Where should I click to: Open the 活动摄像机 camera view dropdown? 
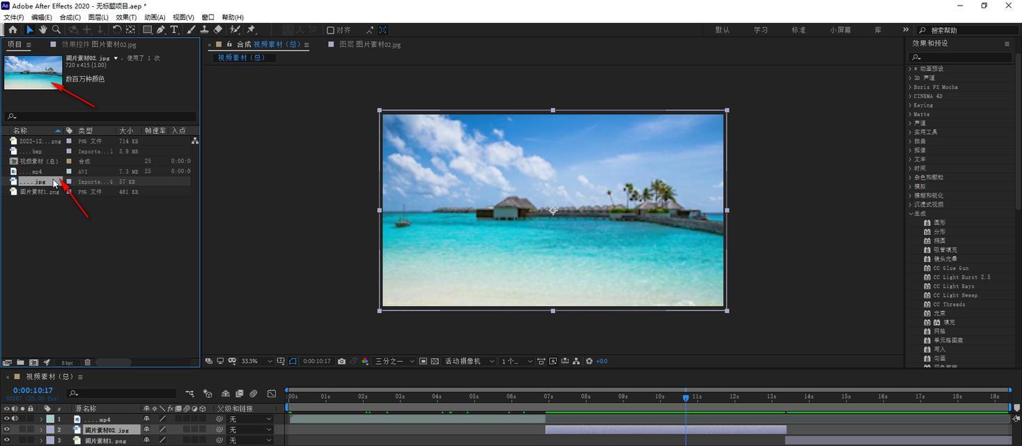click(x=470, y=361)
